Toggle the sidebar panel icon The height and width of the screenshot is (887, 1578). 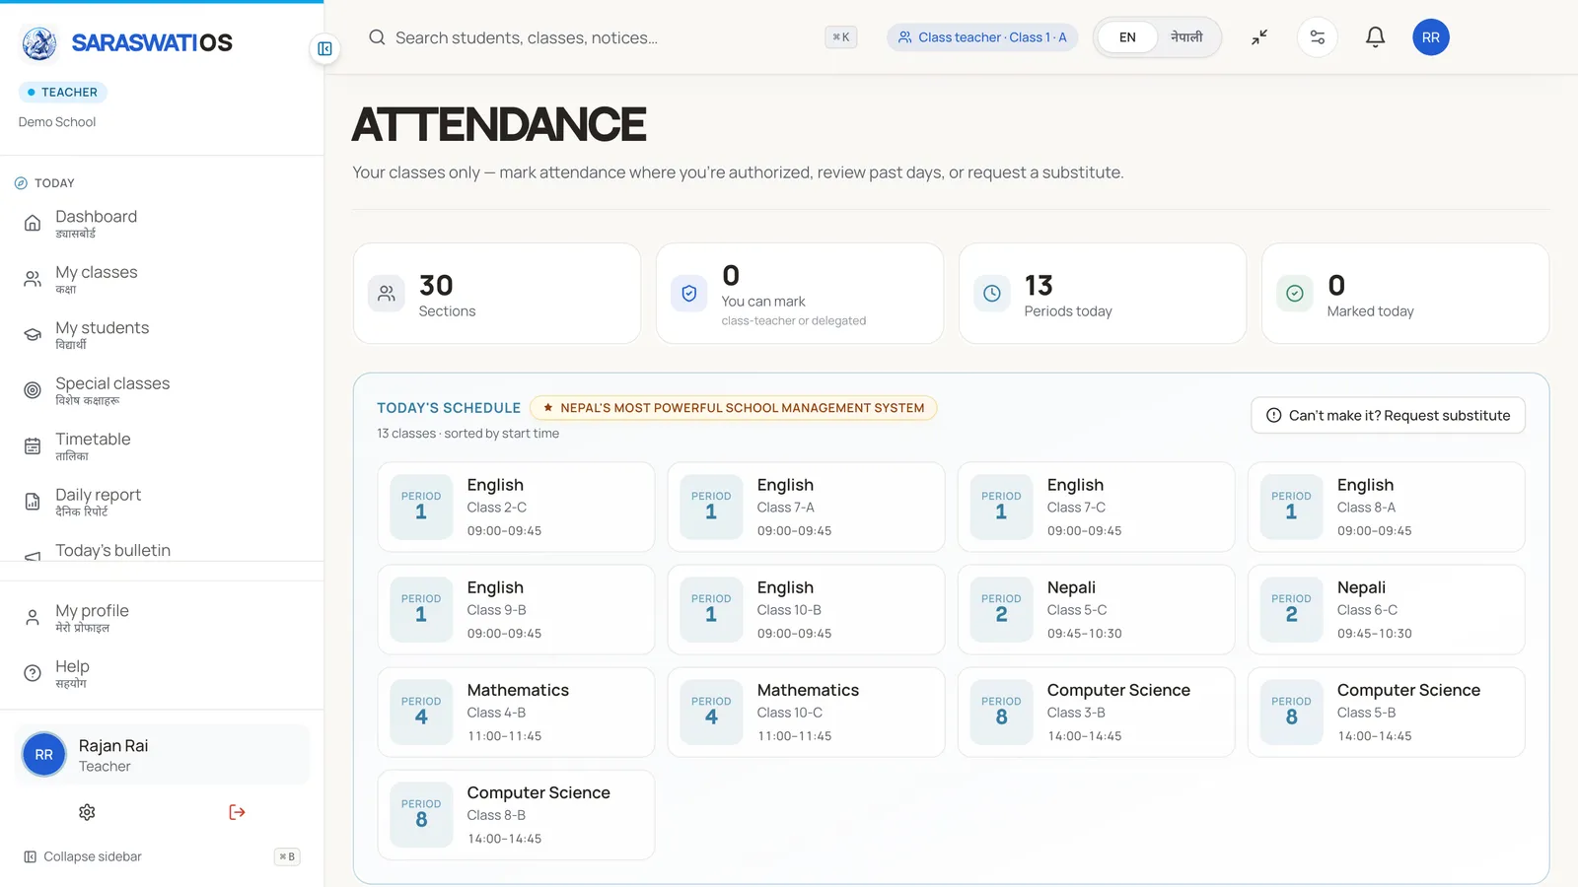(324, 48)
